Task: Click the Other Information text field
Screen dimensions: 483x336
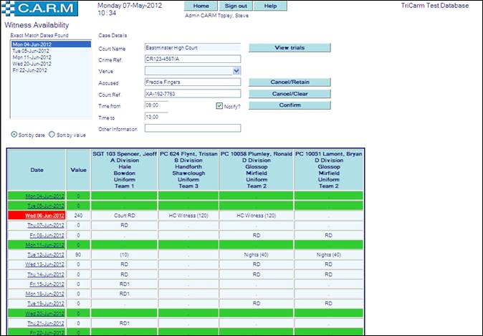Action: pos(192,128)
